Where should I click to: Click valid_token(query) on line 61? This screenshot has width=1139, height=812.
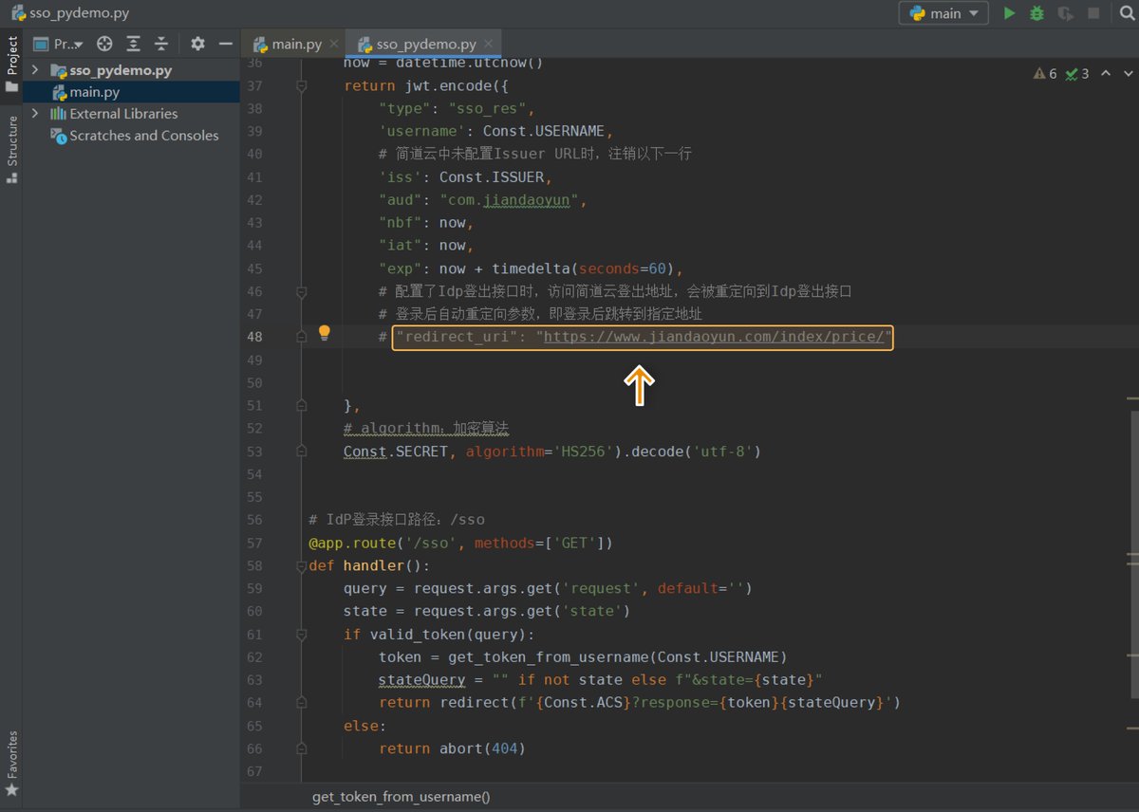448,634
